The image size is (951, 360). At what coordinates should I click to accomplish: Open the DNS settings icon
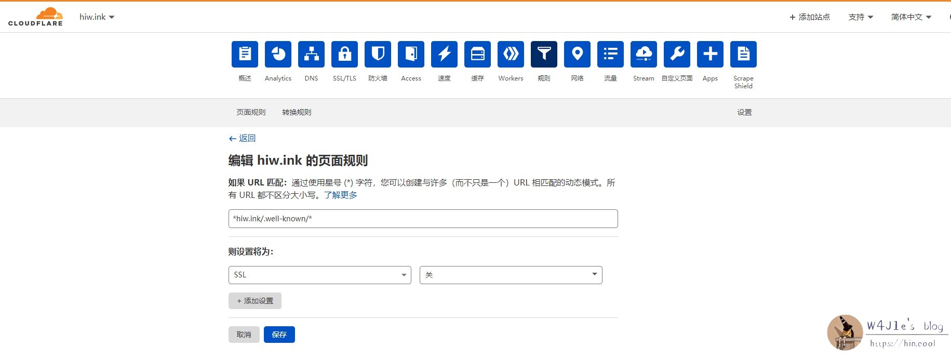pyautogui.click(x=311, y=55)
